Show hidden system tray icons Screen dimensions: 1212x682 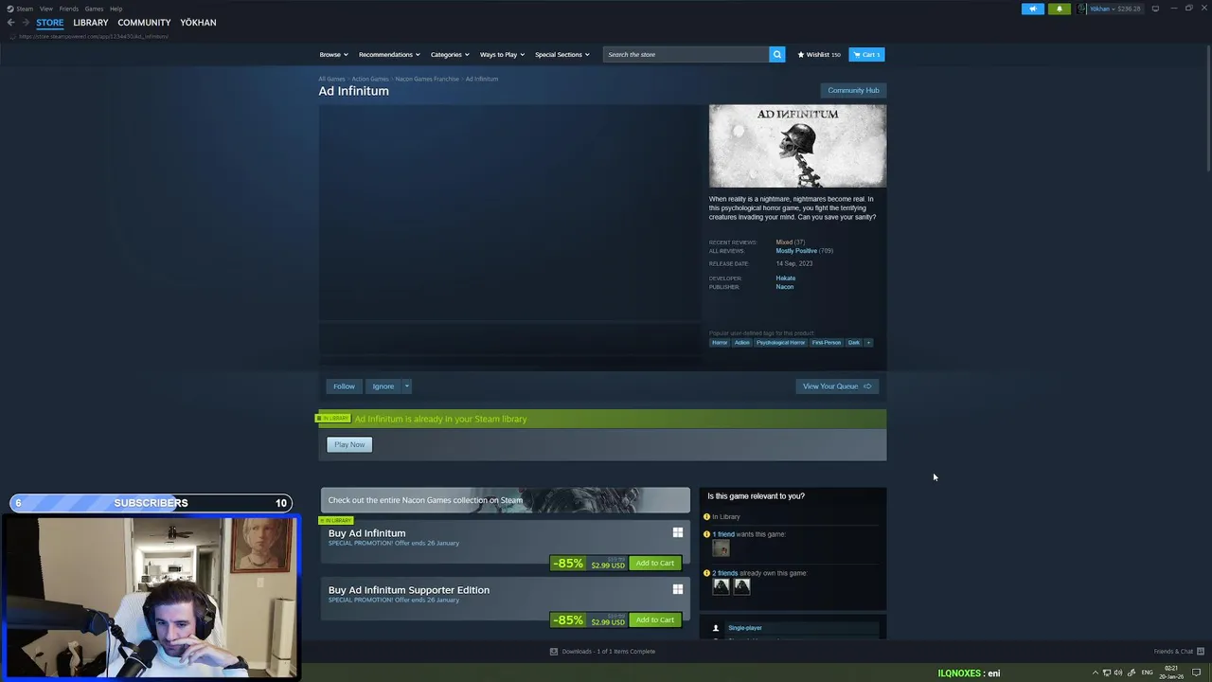pyautogui.click(x=1096, y=673)
